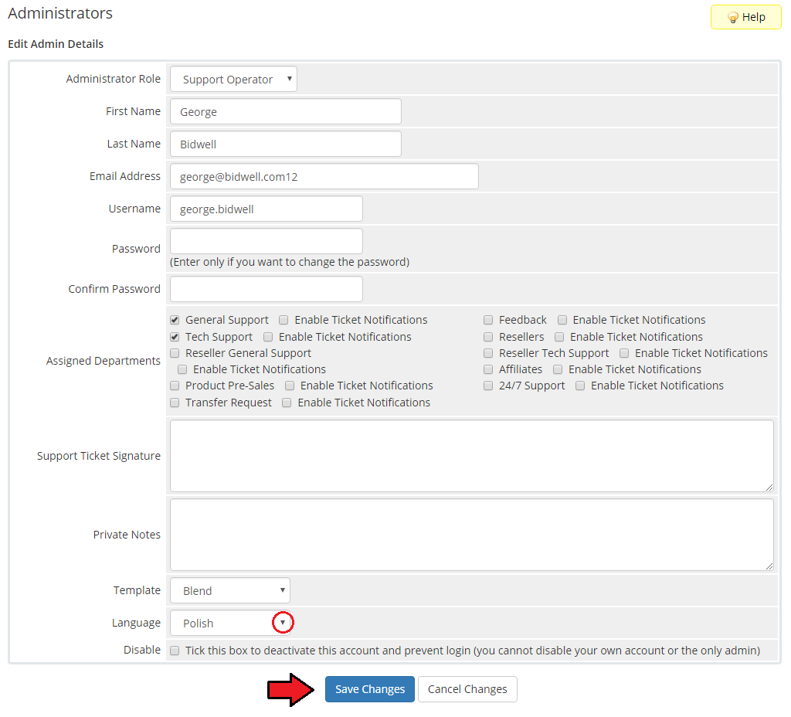Tick the Resellers department checkbox
The image size is (791, 717).
point(489,337)
